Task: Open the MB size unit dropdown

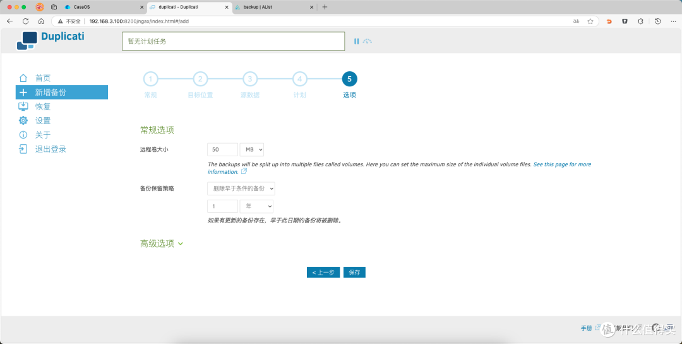Action: [x=252, y=150]
